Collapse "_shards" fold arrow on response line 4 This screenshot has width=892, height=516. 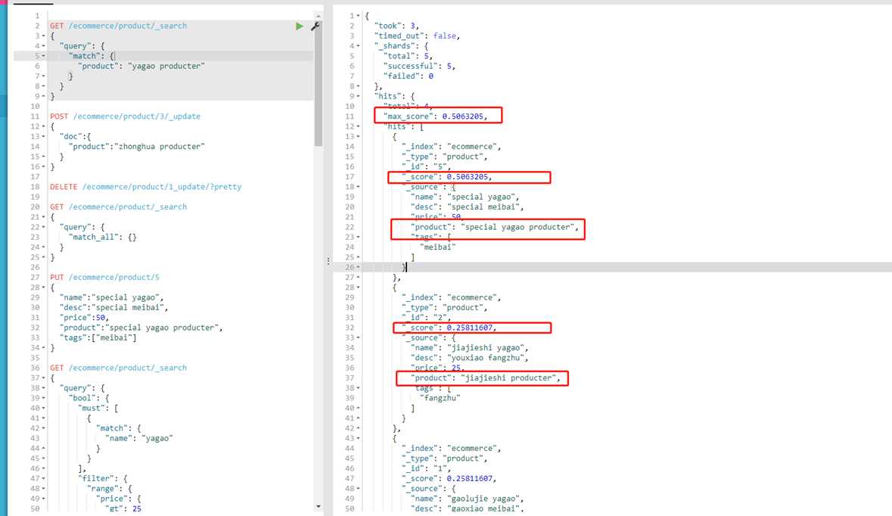[x=358, y=46]
